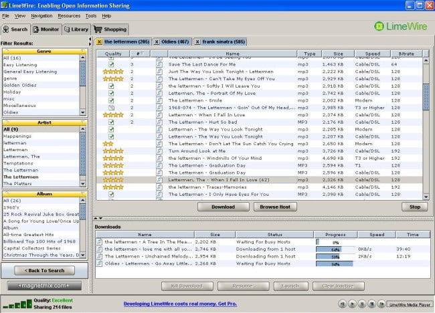Click the check mark for Save The Last Dance For Me
435x313 pixels.
pos(111,64)
